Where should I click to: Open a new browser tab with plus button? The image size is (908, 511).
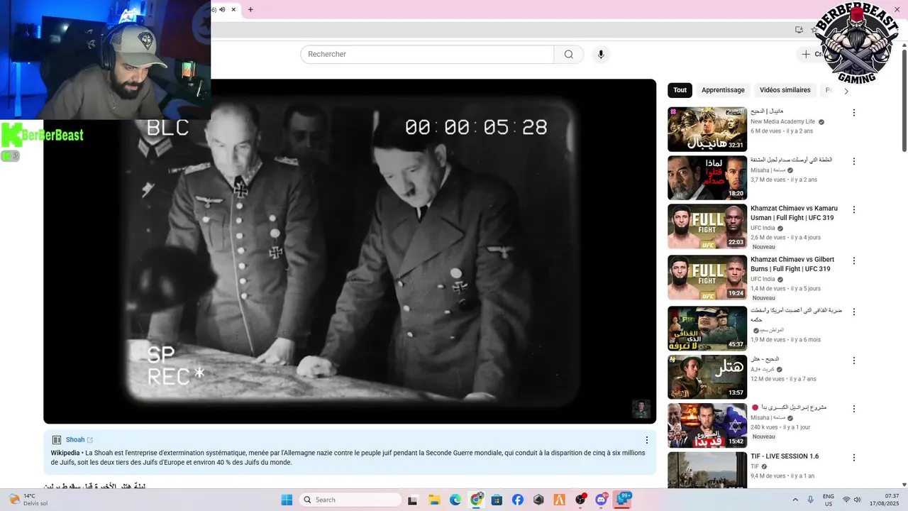[250, 9]
